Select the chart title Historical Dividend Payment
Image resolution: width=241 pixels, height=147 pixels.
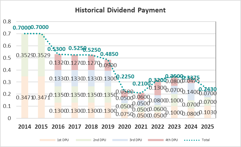[x=120, y=10]
